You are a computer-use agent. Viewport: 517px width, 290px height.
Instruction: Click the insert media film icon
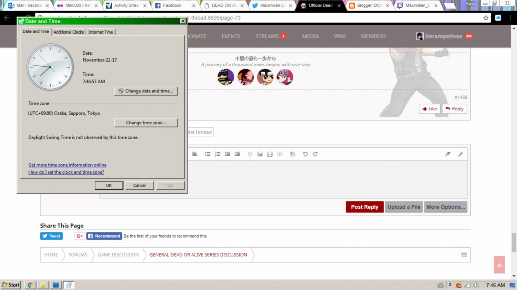click(270, 154)
